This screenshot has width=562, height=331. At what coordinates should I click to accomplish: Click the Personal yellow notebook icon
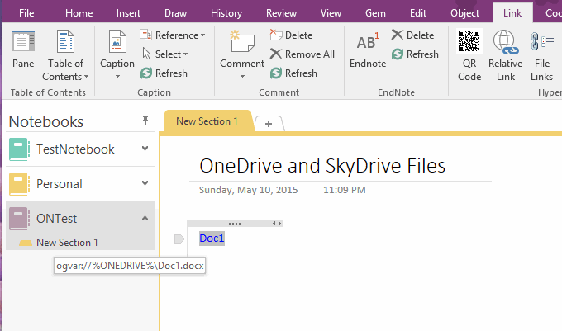tap(19, 184)
